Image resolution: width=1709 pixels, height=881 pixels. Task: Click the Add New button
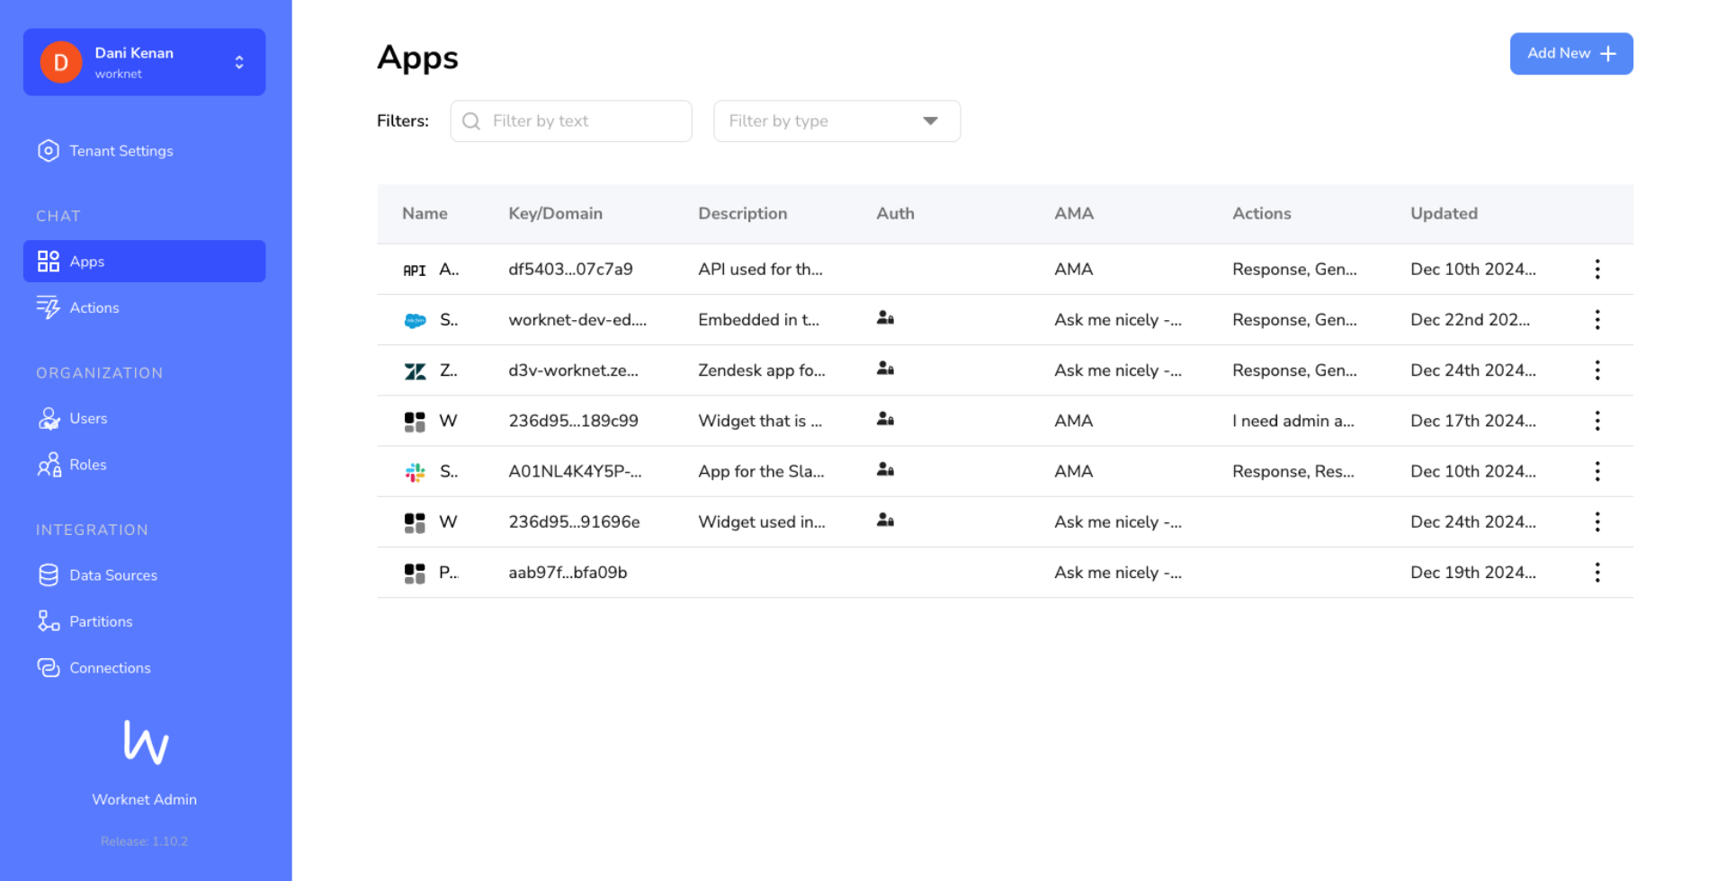coord(1570,54)
